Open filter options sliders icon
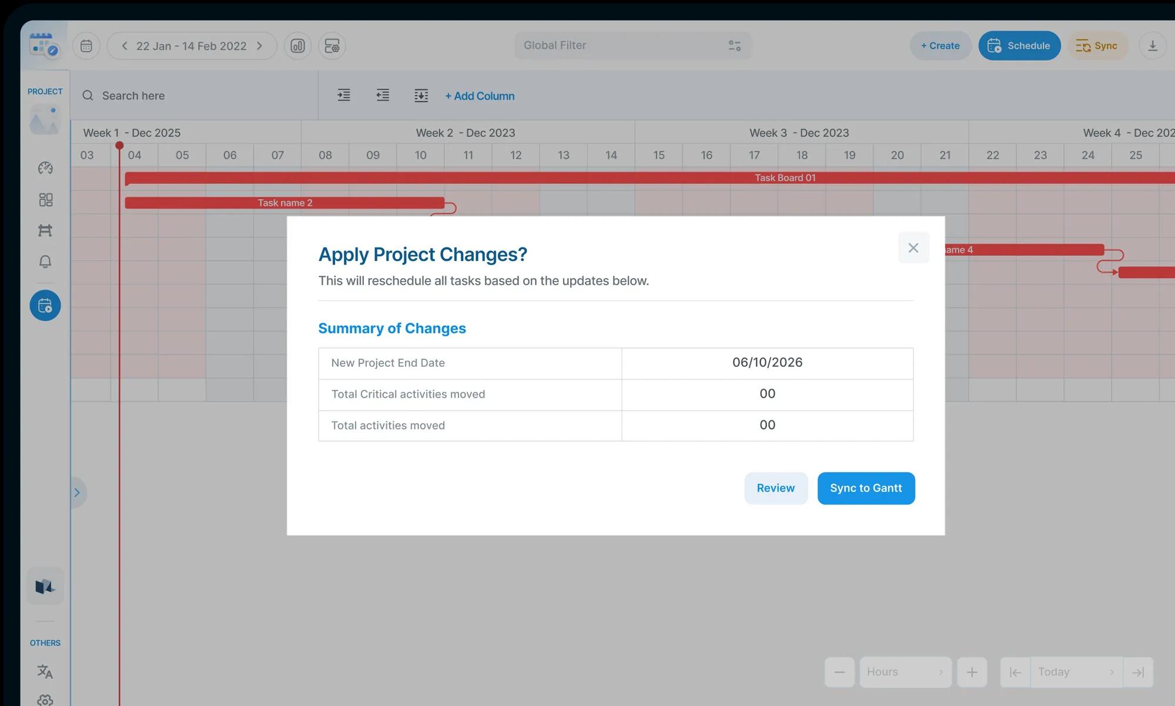 tap(735, 45)
